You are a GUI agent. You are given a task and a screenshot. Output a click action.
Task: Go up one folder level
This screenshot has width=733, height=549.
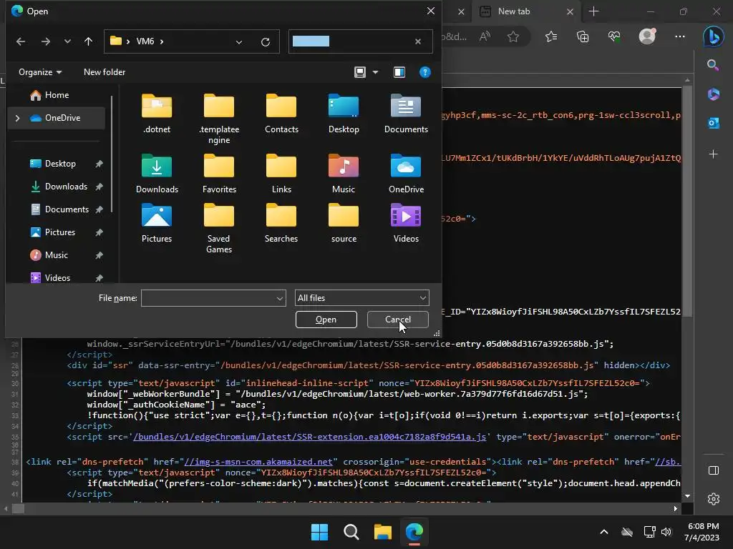(x=88, y=41)
